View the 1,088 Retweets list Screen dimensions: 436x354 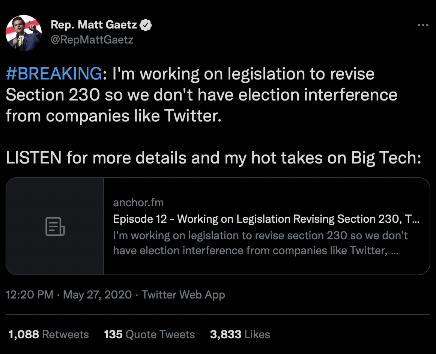[48, 334]
